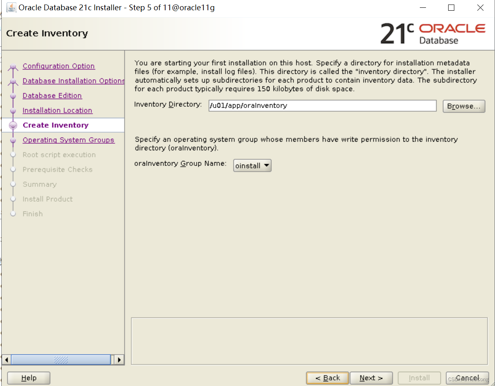
Task: Select the Create Inventory step
Action: (x=55, y=125)
